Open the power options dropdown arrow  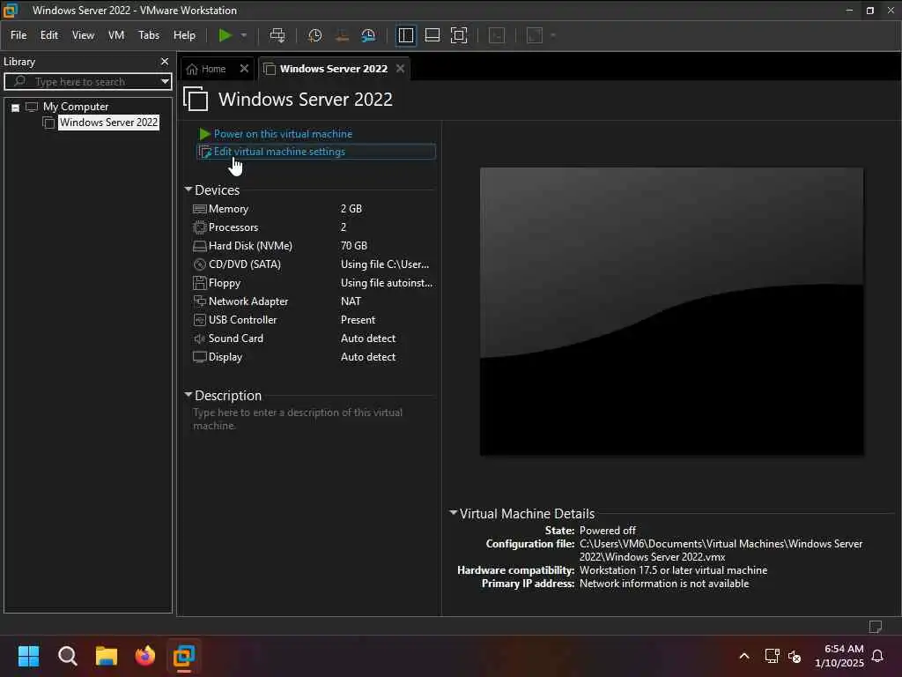pyautogui.click(x=244, y=35)
